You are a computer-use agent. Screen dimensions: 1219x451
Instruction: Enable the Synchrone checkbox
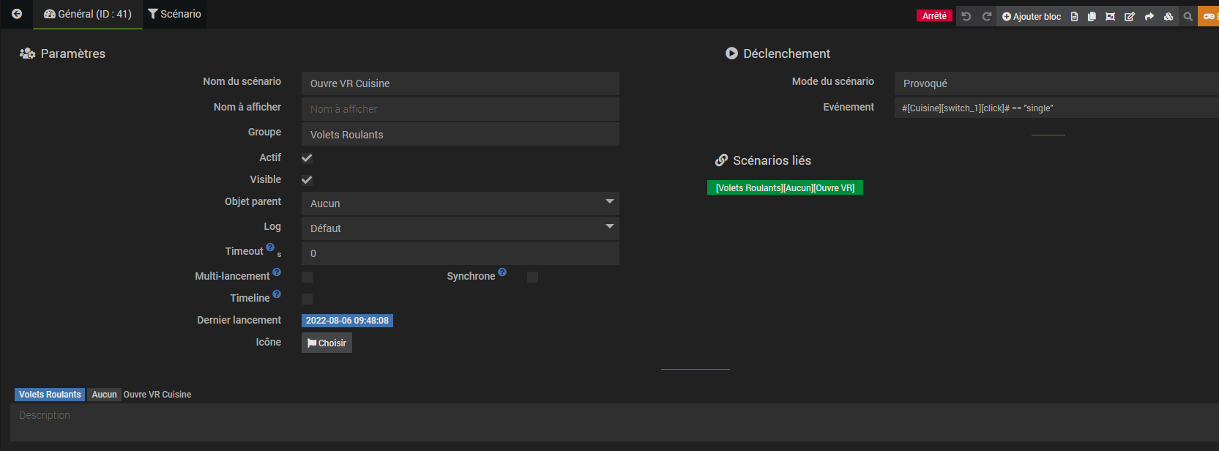tap(532, 277)
